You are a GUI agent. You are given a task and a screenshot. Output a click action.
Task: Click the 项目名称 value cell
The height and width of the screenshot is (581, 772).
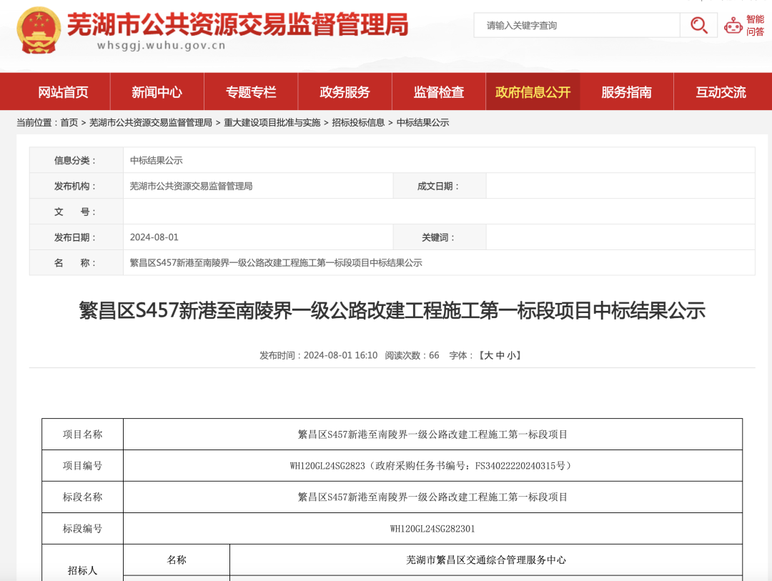point(432,434)
